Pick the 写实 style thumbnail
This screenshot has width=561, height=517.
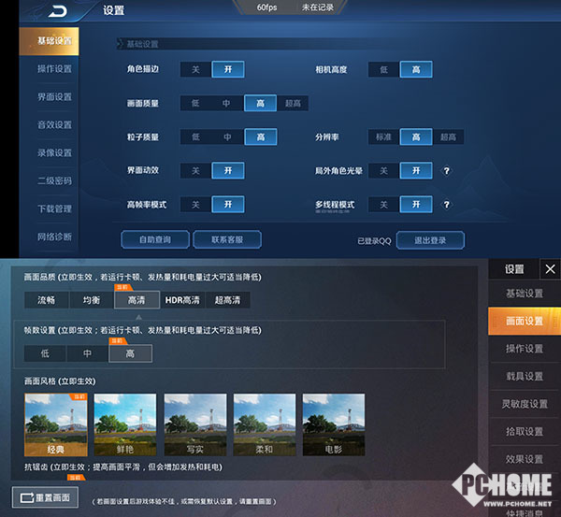[x=194, y=424]
